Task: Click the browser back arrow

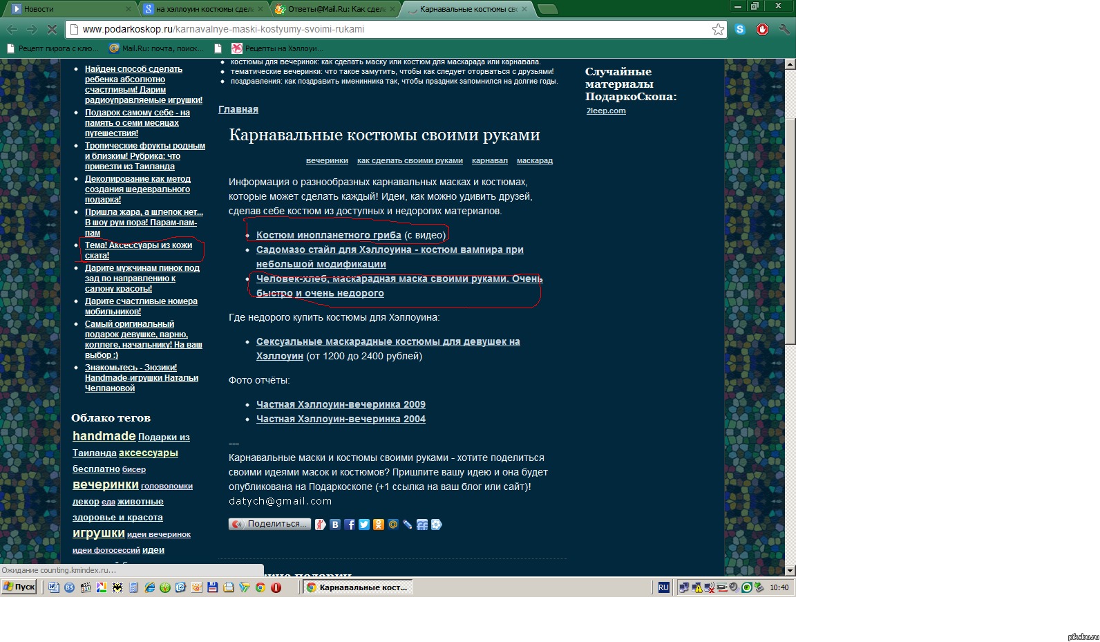Action: click(12, 29)
